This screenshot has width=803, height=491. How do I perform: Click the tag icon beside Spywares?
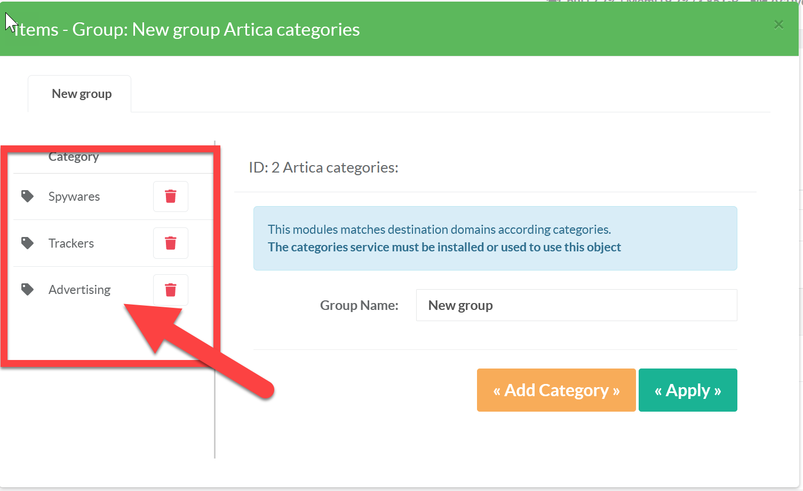coord(27,197)
